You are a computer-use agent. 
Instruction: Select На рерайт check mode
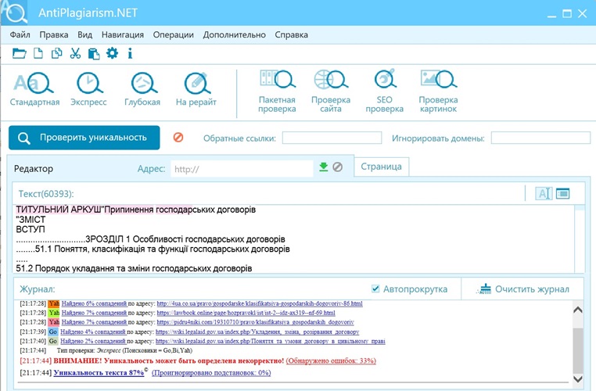[196, 89]
